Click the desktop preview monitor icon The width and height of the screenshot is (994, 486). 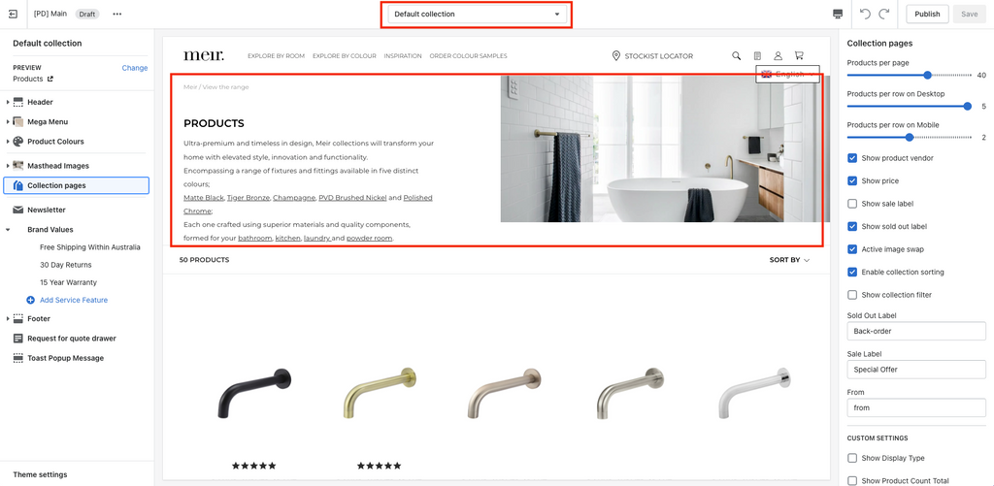tap(838, 14)
